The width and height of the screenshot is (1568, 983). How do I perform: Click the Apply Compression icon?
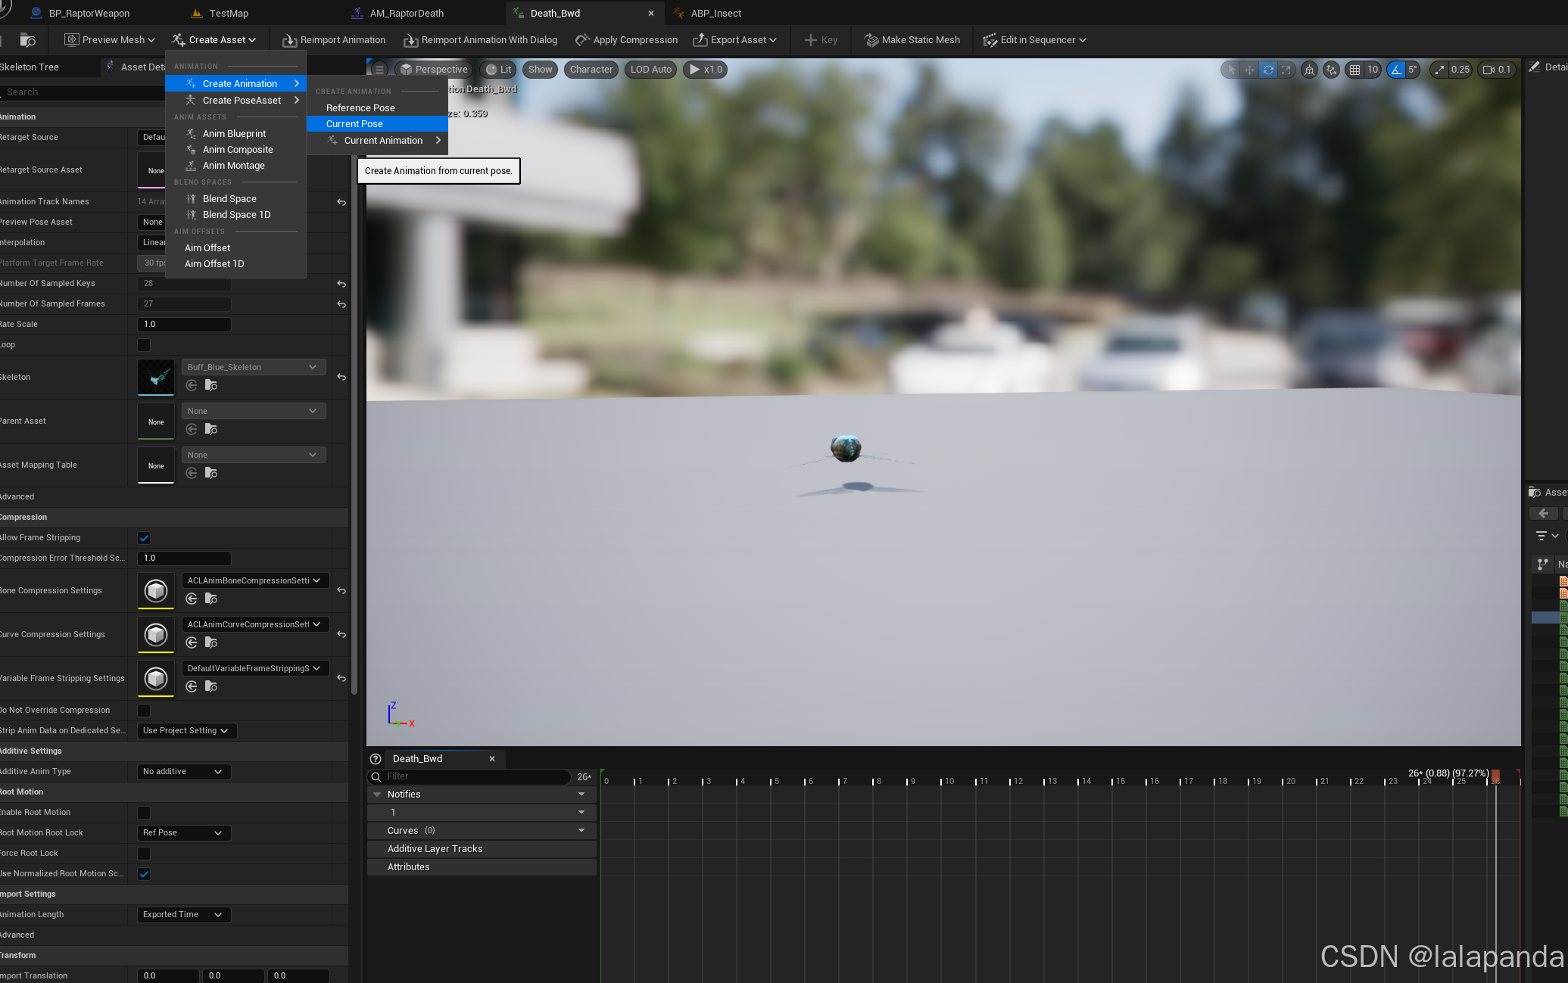(x=582, y=40)
